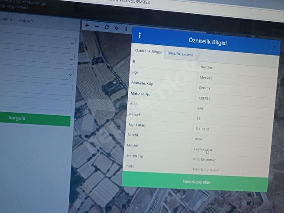The width and height of the screenshot is (284, 213).
Task: Activate the locate/crosshair map tool
Action: [116, 28]
